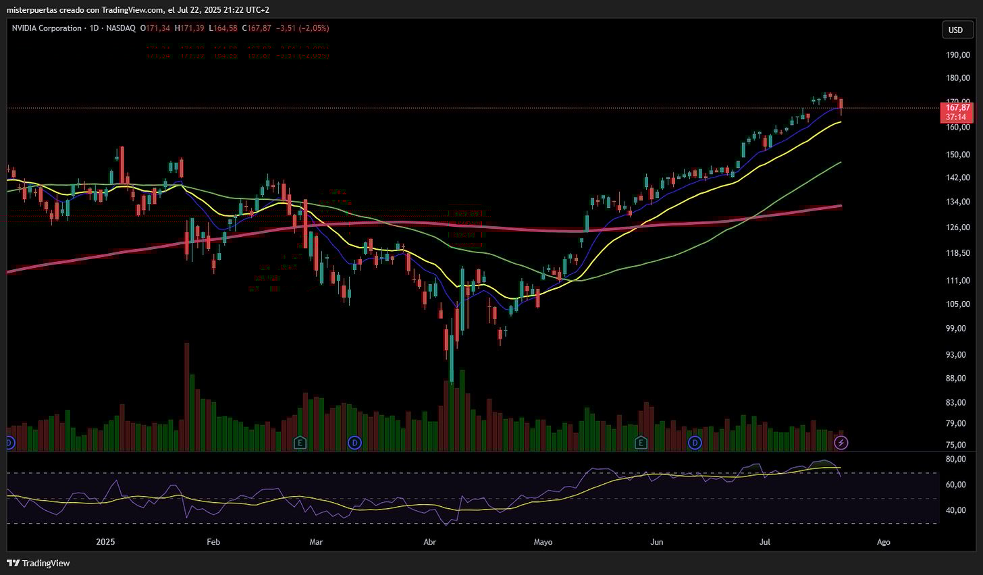Click the RSI 40,00 axis label
The height and width of the screenshot is (575, 983).
coord(955,510)
